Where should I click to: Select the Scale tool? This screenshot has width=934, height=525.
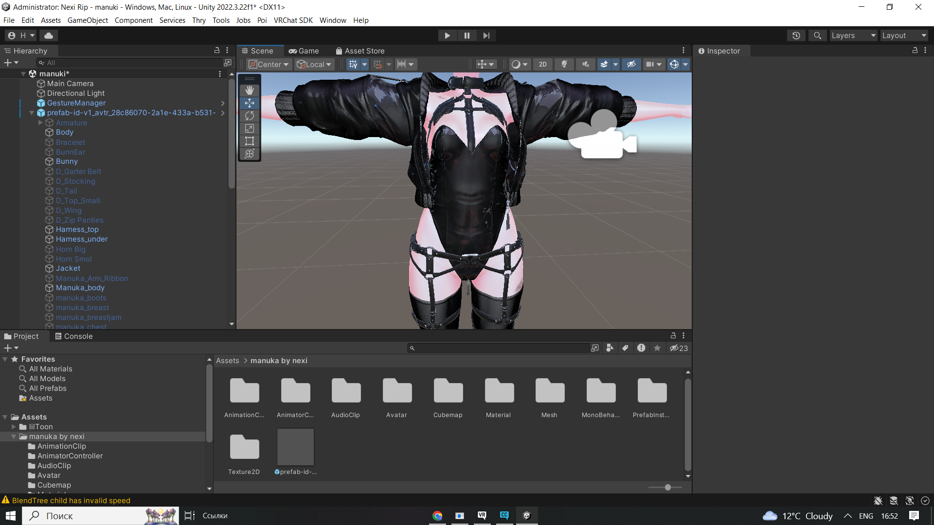click(250, 128)
